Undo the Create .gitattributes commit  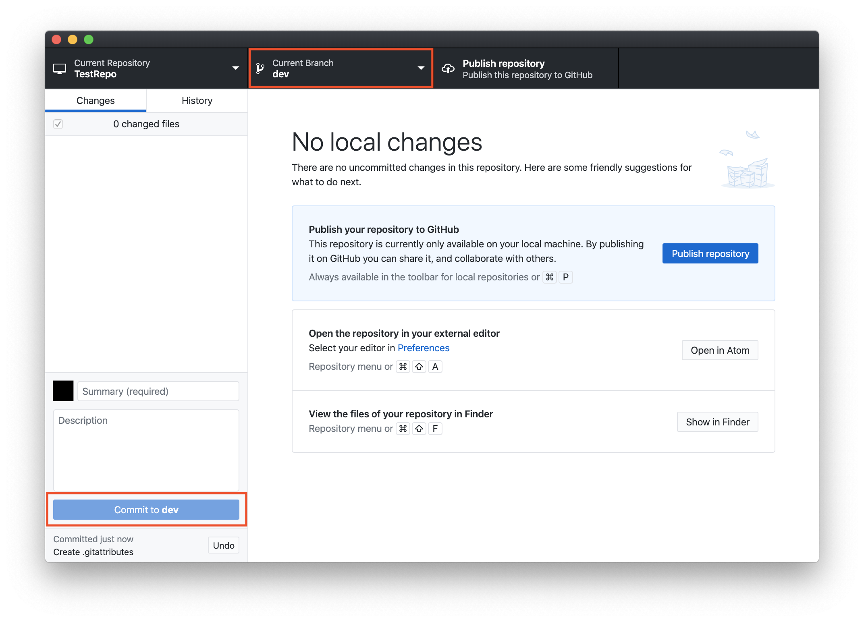click(x=223, y=545)
